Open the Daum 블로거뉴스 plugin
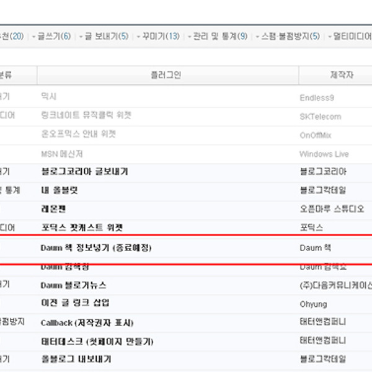The height and width of the screenshot is (372, 372). [x=73, y=285]
